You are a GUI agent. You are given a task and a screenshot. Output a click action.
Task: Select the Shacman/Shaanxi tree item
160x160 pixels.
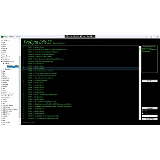(8, 94)
